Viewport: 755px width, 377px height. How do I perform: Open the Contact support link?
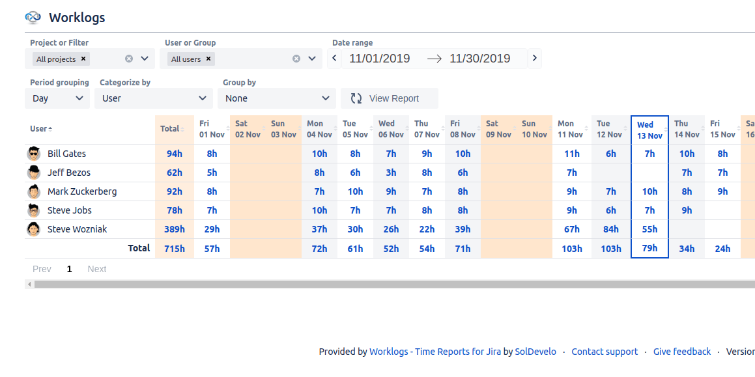coord(605,352)
